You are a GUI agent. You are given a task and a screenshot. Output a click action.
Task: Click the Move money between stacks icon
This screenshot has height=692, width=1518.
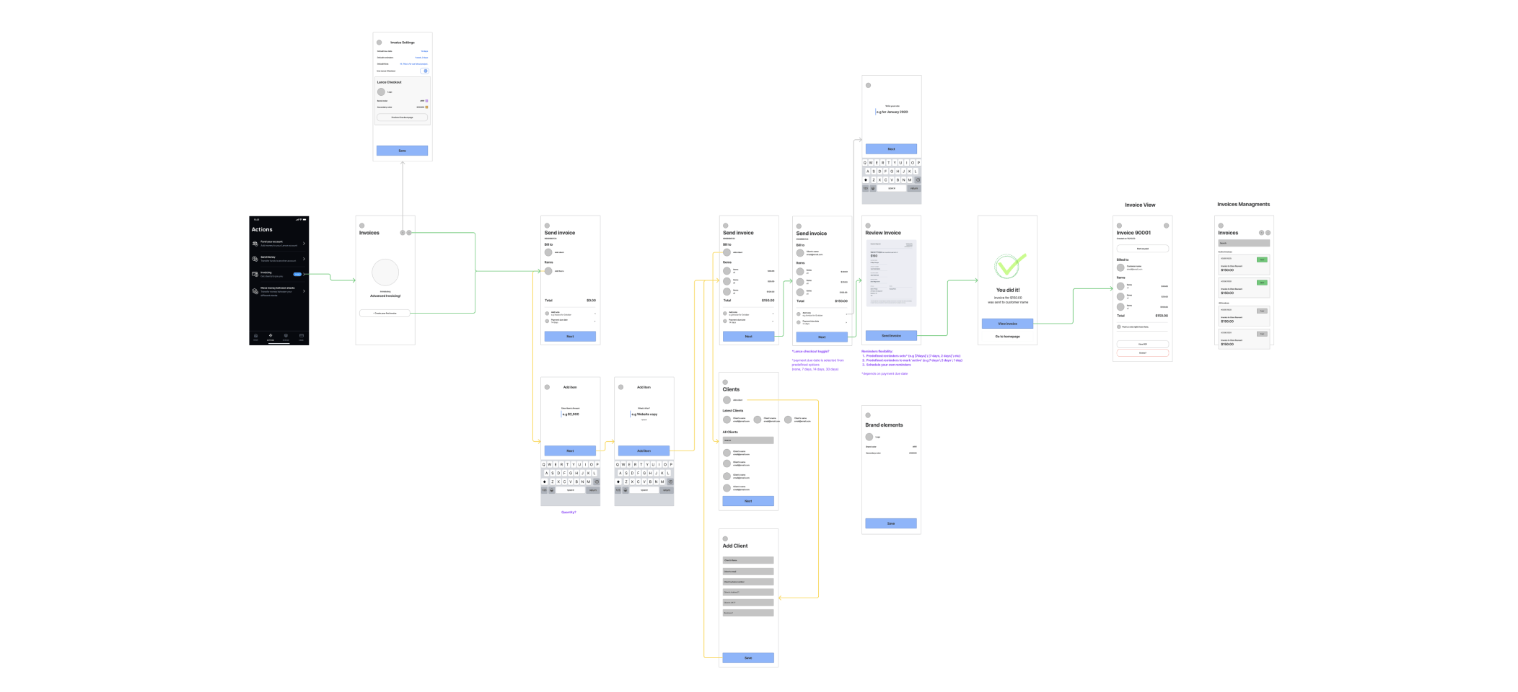tap(255, 291)
